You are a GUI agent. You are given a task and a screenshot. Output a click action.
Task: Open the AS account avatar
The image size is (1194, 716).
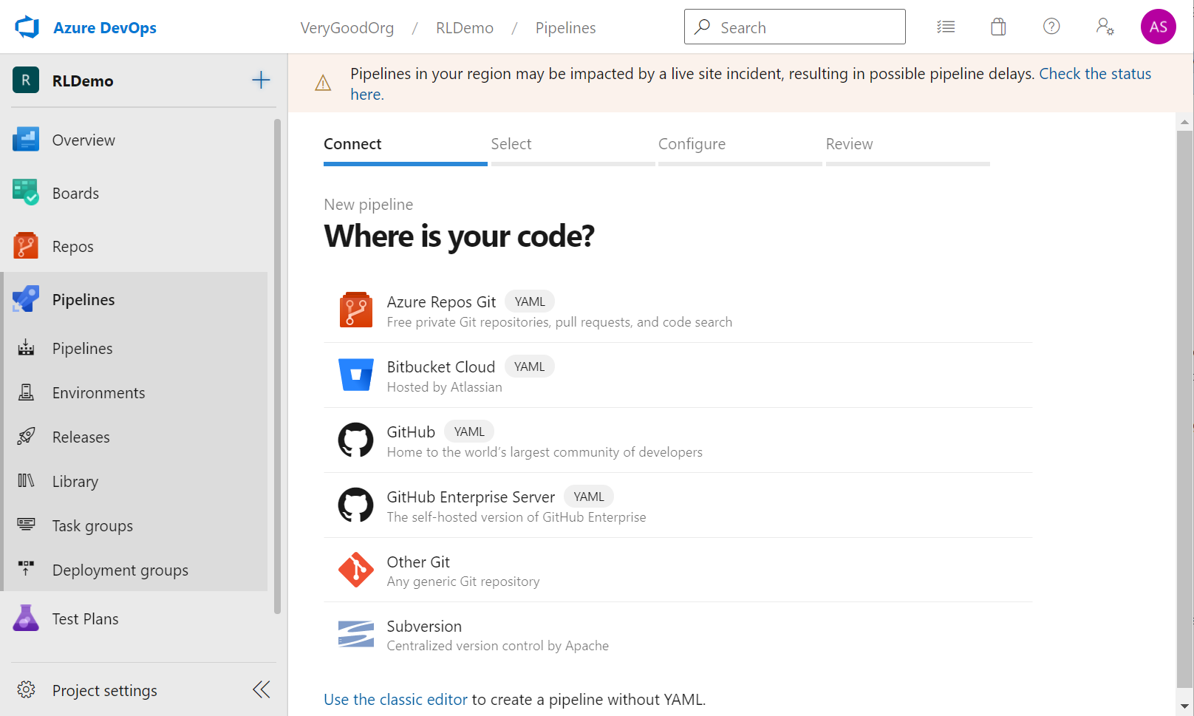(1158, 27)
